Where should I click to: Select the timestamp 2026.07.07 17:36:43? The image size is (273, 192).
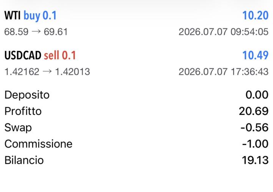coord(224,72)
